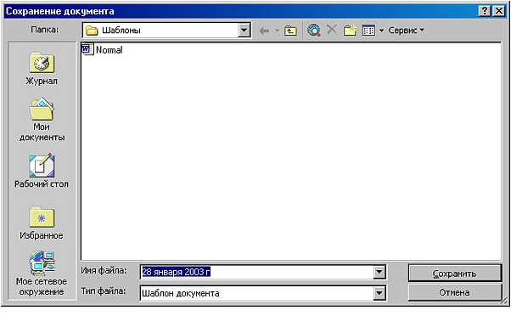The image size is (511, 316).
Task: Expand the Views dropdown arrow
Action: [381, 31]
